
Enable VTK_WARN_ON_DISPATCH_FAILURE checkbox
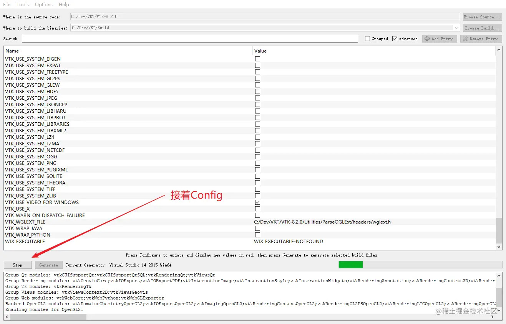[x=257, y=215]
